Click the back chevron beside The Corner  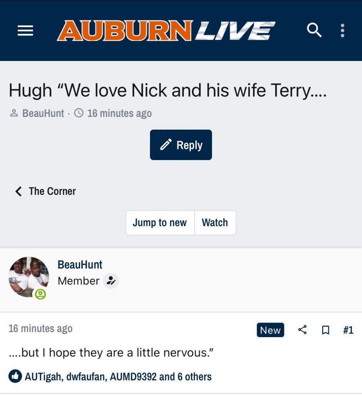click(18, 191)
